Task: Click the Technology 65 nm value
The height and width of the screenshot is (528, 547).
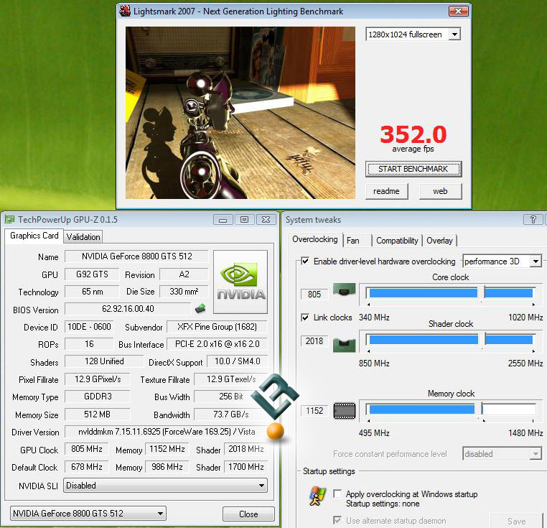Action: coord(92,292)
